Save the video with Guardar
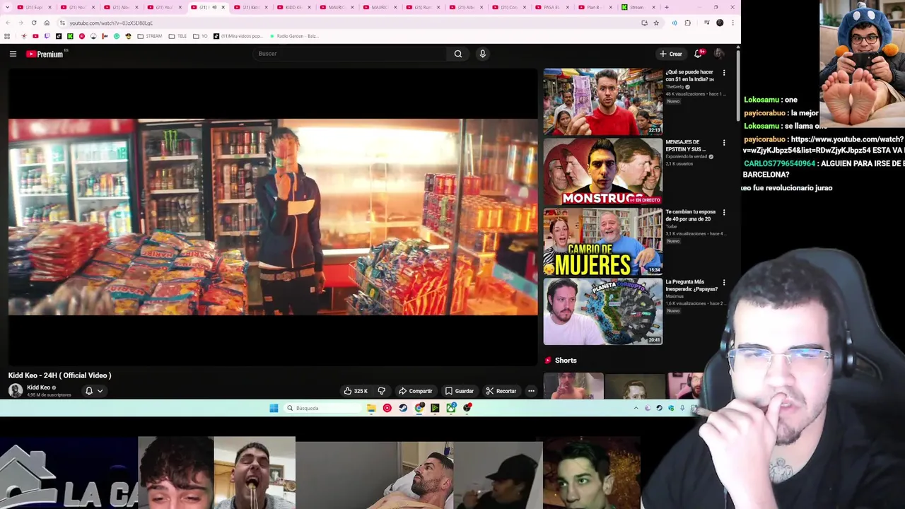Image resolution: width=905 pixels, height=509 pixels. tap(460, 391)
